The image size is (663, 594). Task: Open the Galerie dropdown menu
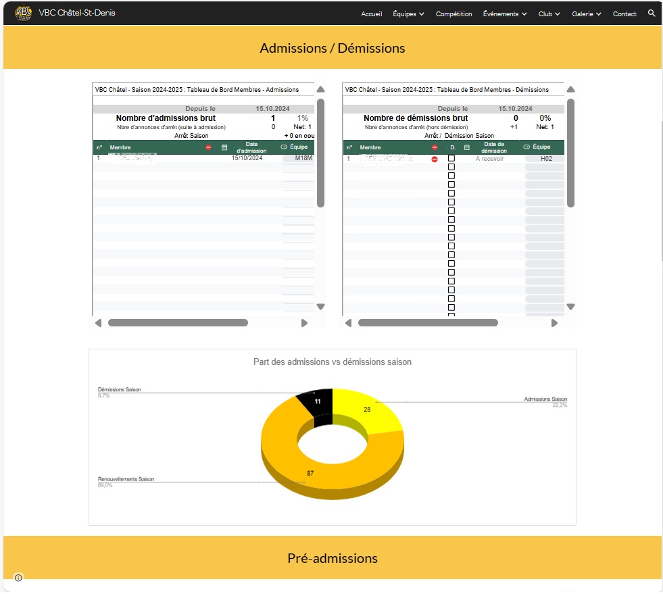(x=586, y=14)
